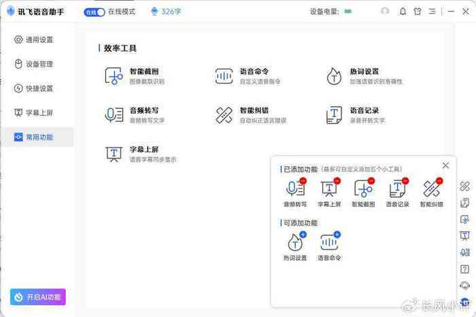Open the 音频转写 tool icon
Image resolution: width=476 pixels, height=317 pixels.
[114, 115]
